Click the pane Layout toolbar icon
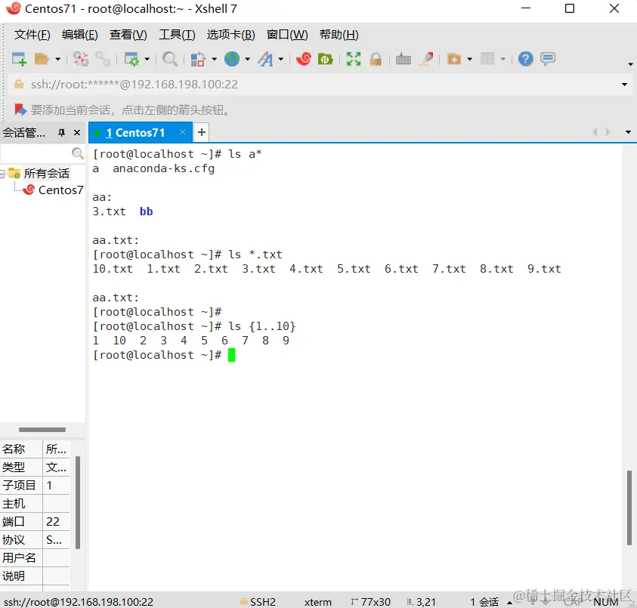This screenshot has width=637, height=608. tap(487, 60)
